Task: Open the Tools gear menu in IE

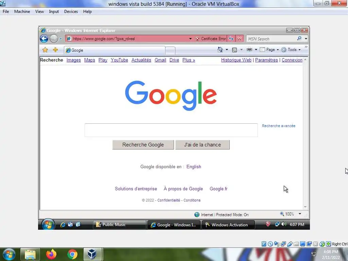Action: 291,50
